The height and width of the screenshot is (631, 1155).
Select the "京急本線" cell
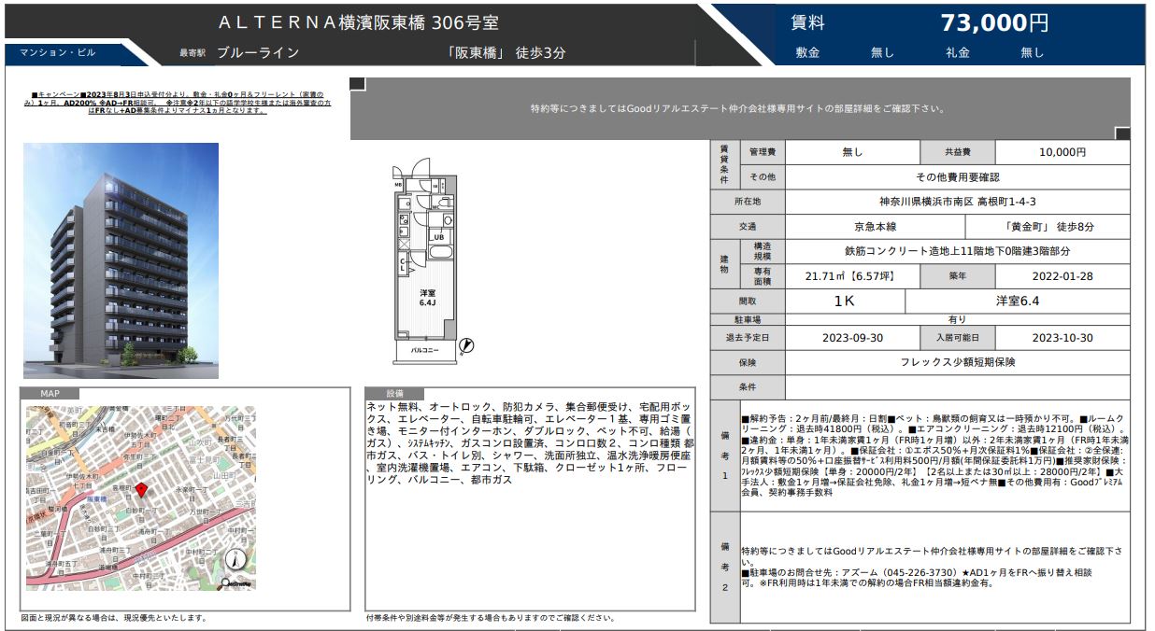coord(875,227)
